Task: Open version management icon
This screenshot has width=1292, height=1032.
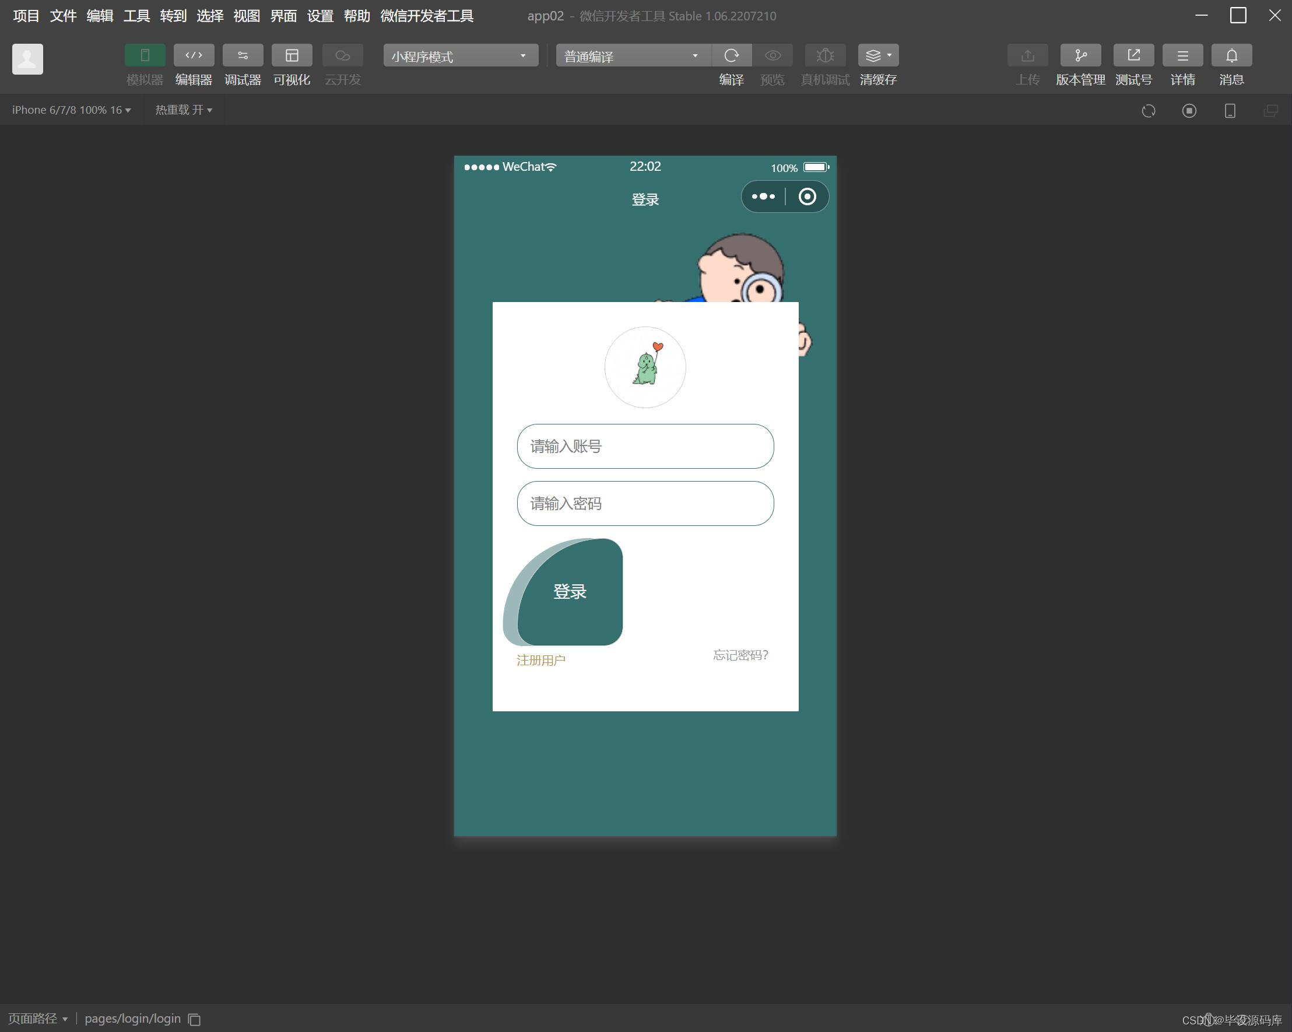Action: (1080, 56)
